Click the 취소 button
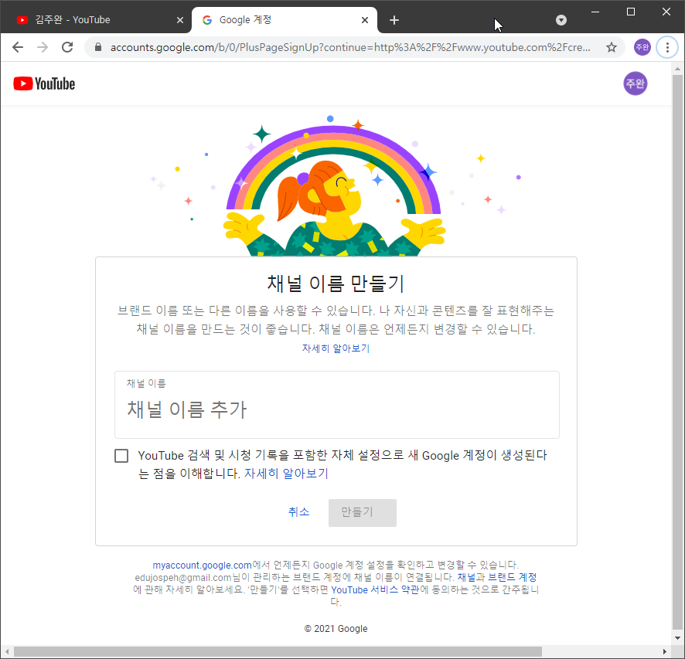The height and width of the screenshot is (659, 685). (x=298, y=512)
